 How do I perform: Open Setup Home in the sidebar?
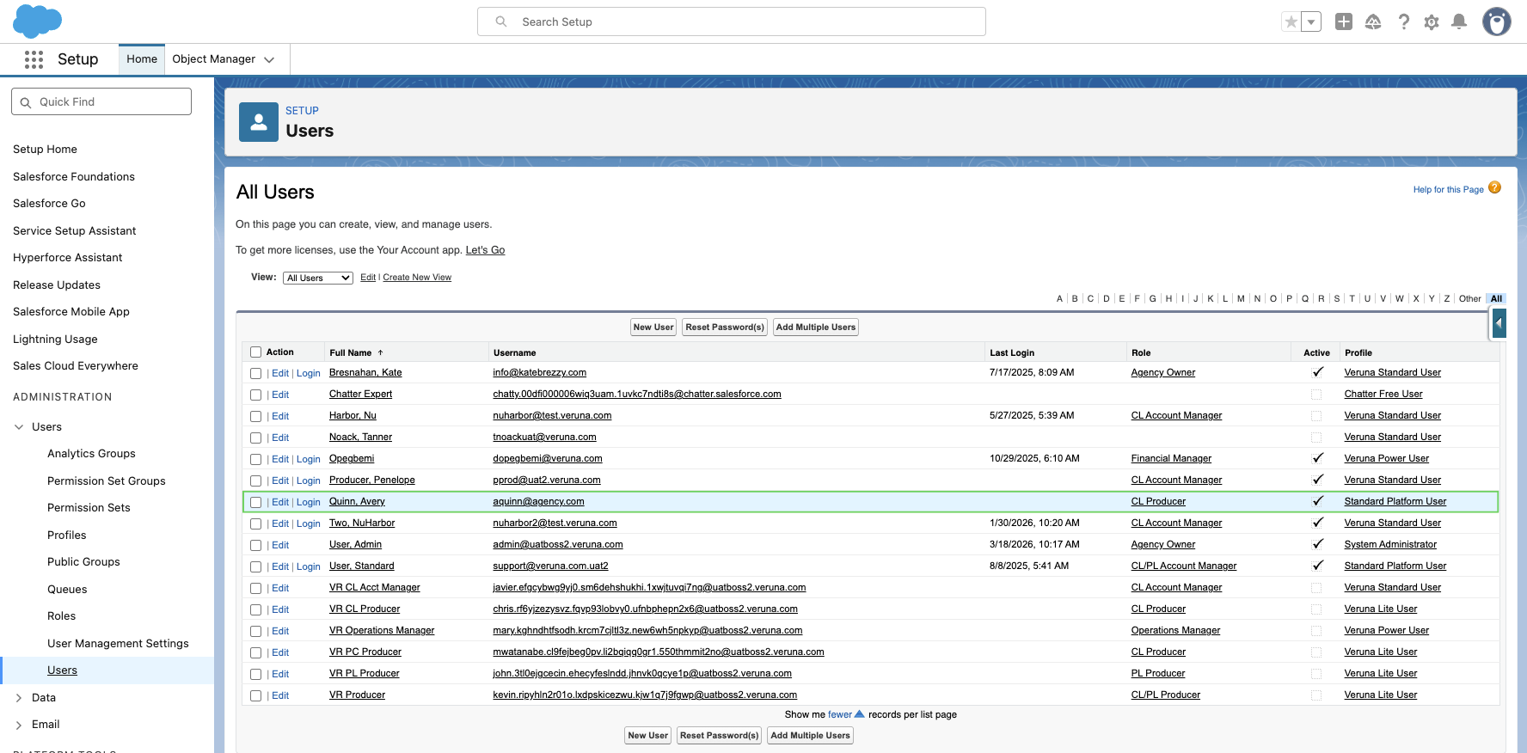tap(45, 149)
